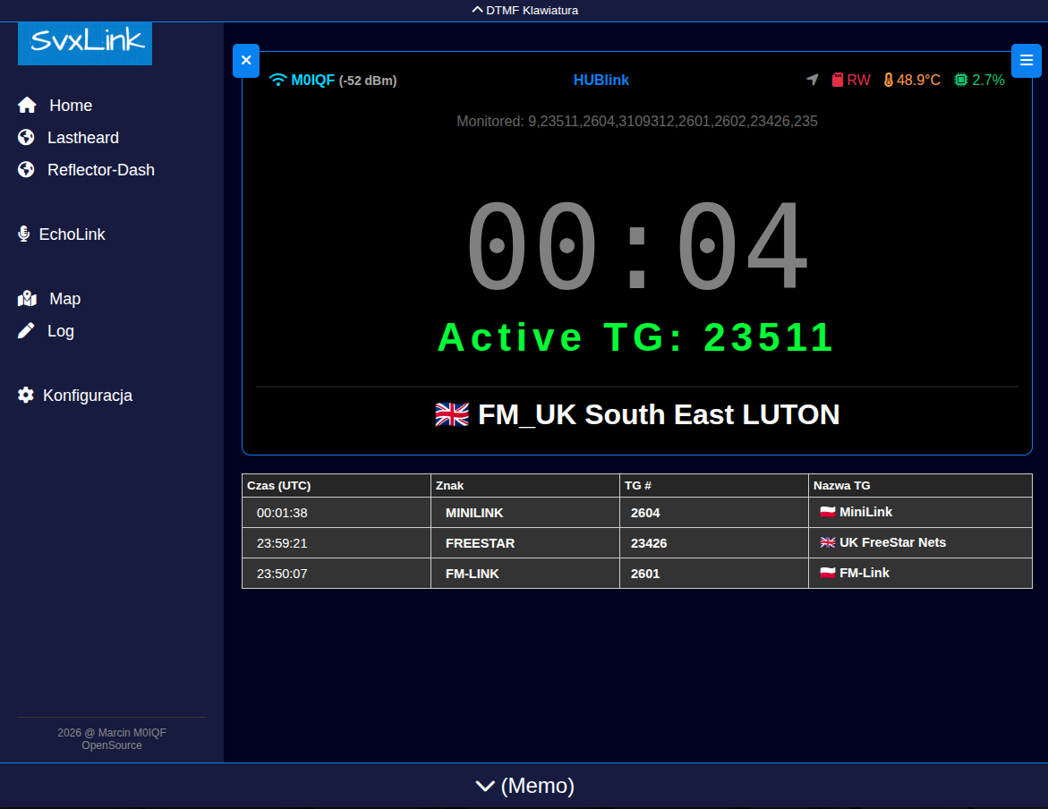Select the FREESTAR row in table
The height and width of the screenshot is (809, 1048).
click(x=480, y=543)
